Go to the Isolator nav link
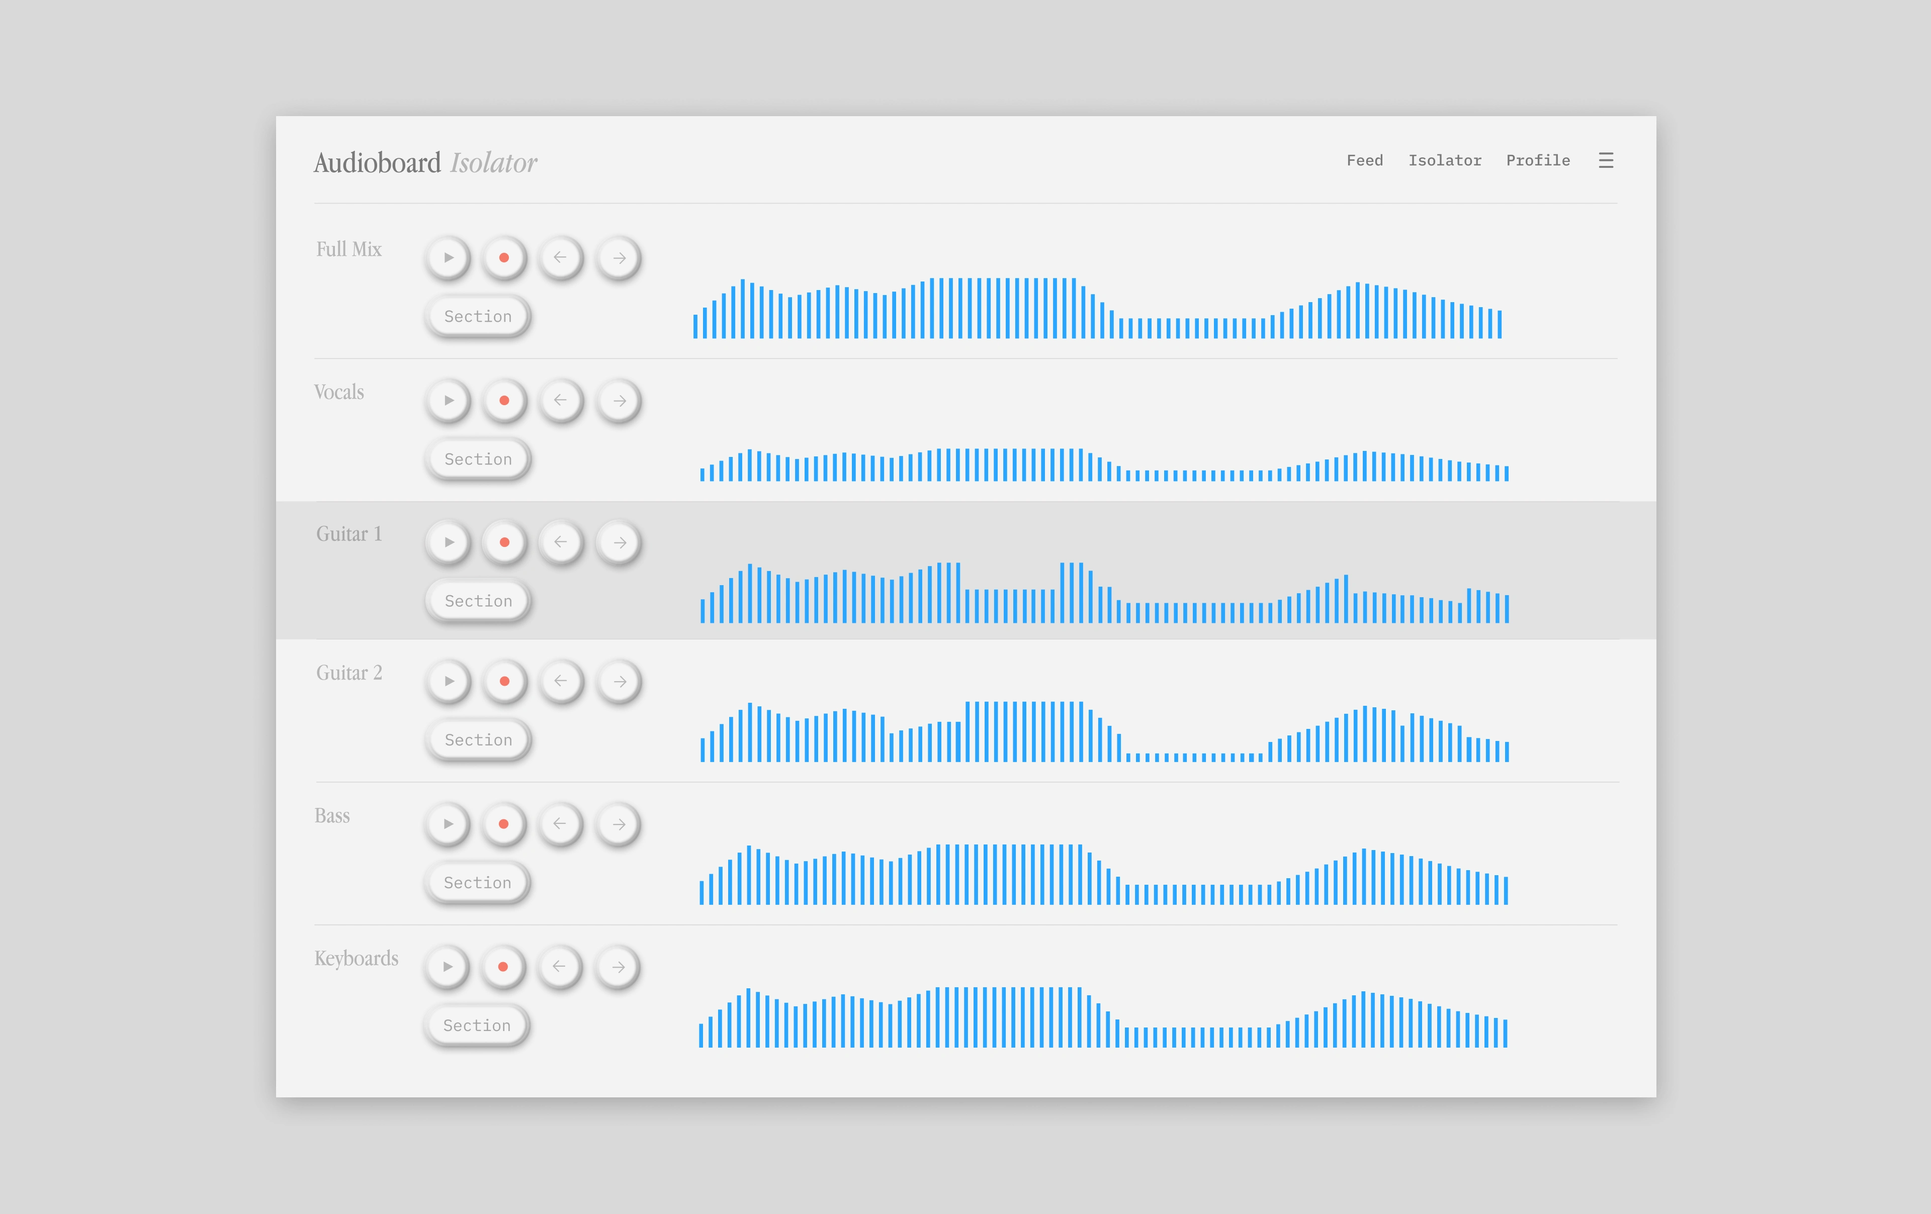This screenshot has width=1931, height=1214. point(1444,160)
